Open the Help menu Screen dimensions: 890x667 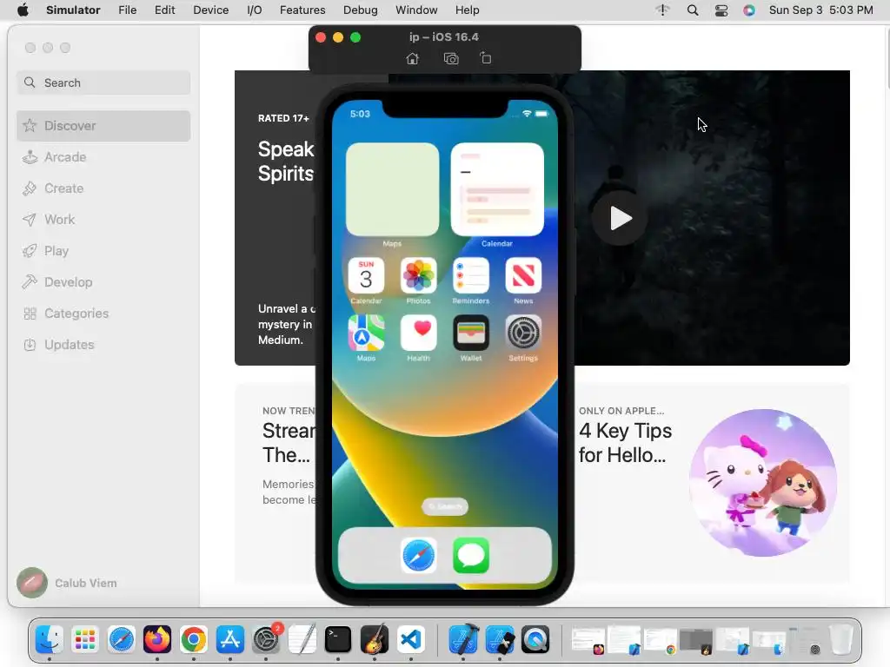point(467,10)
